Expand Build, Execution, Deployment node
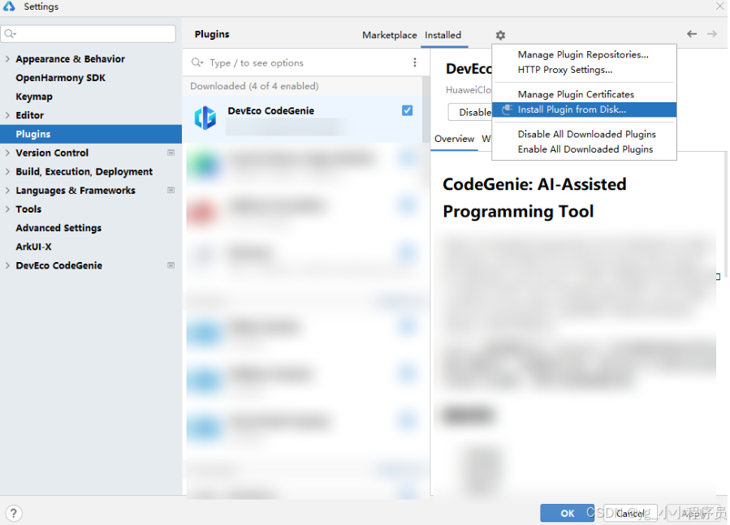 click(x=7, y=171)
